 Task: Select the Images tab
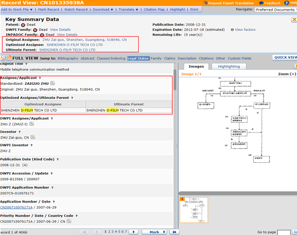196,67
